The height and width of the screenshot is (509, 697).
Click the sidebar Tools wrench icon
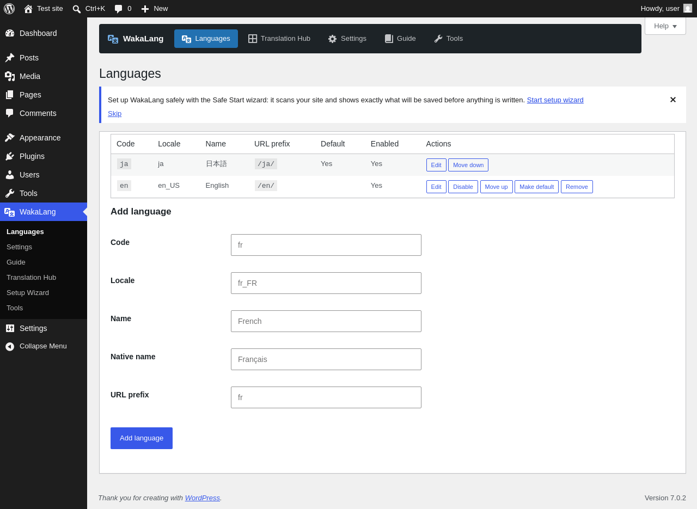pyautogui.click(x=10, y=193)
